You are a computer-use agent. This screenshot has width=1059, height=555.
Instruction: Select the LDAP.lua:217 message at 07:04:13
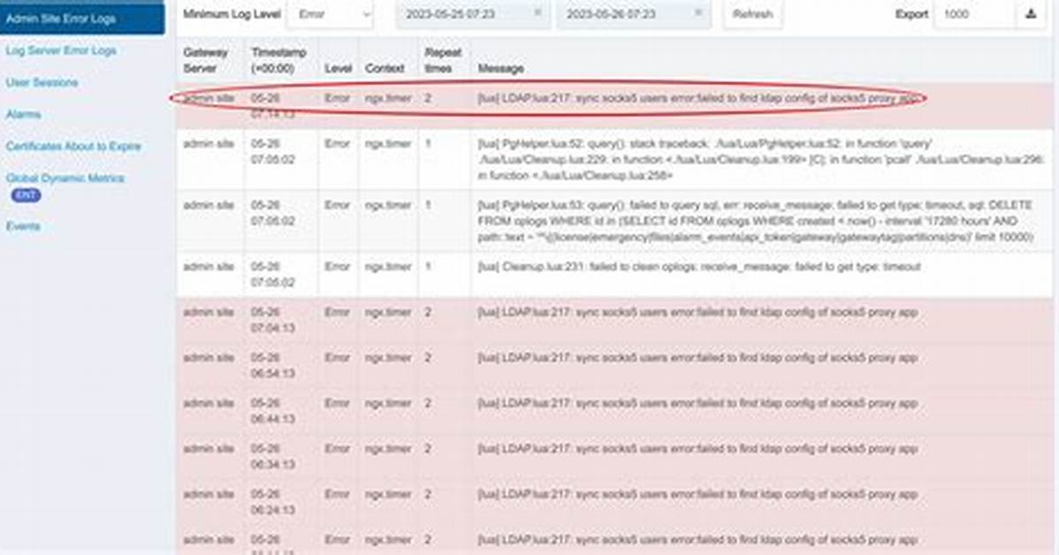click(697, 312)
